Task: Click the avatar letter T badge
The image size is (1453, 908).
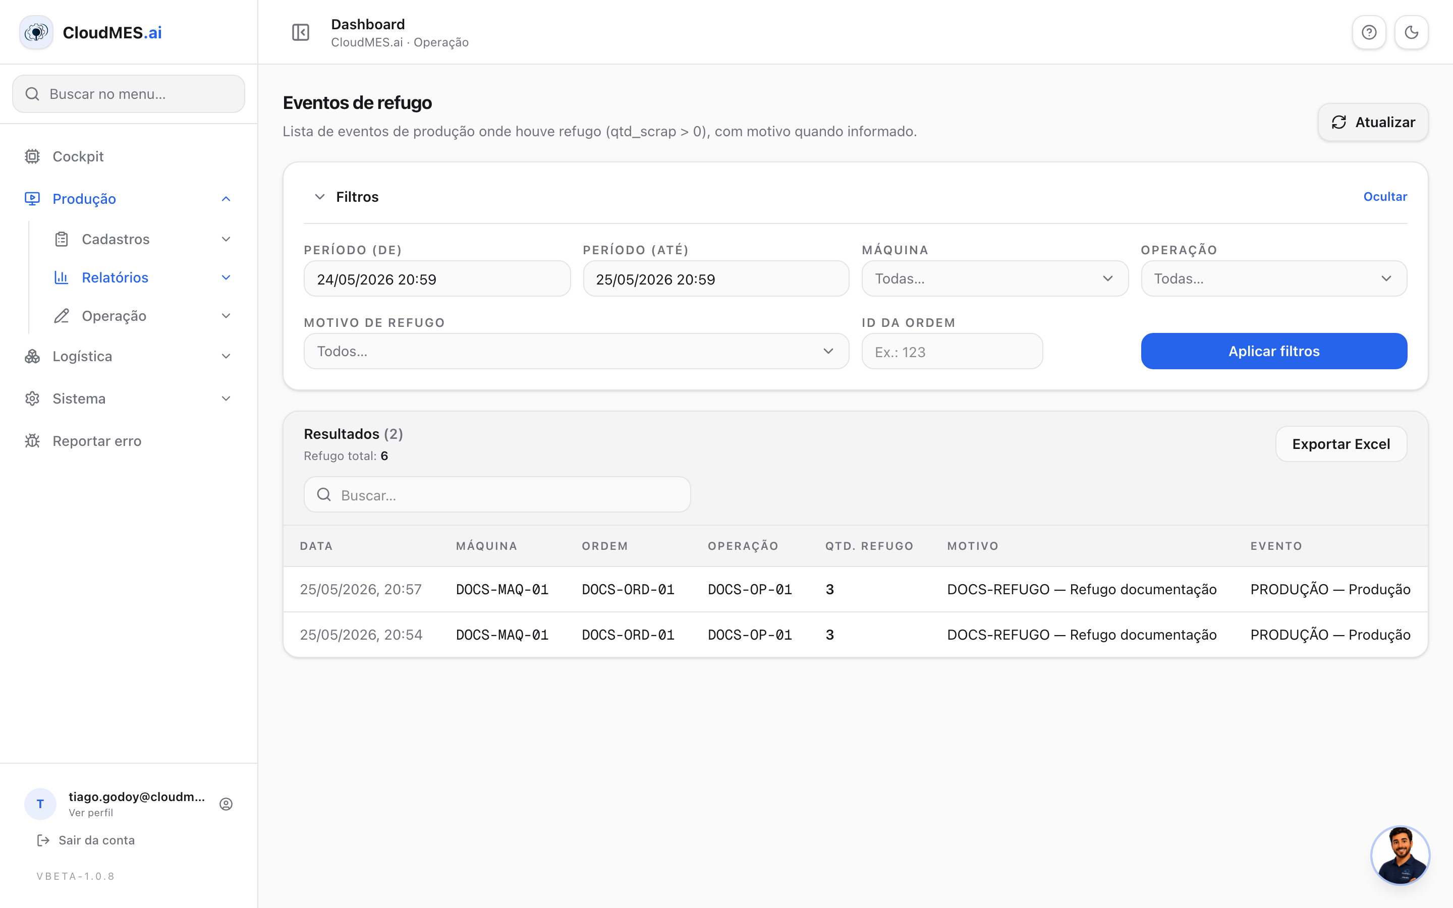Action: [x=40, y=804]
